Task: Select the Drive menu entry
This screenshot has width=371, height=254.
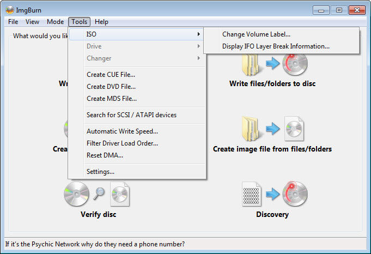Action: (137, 46)
